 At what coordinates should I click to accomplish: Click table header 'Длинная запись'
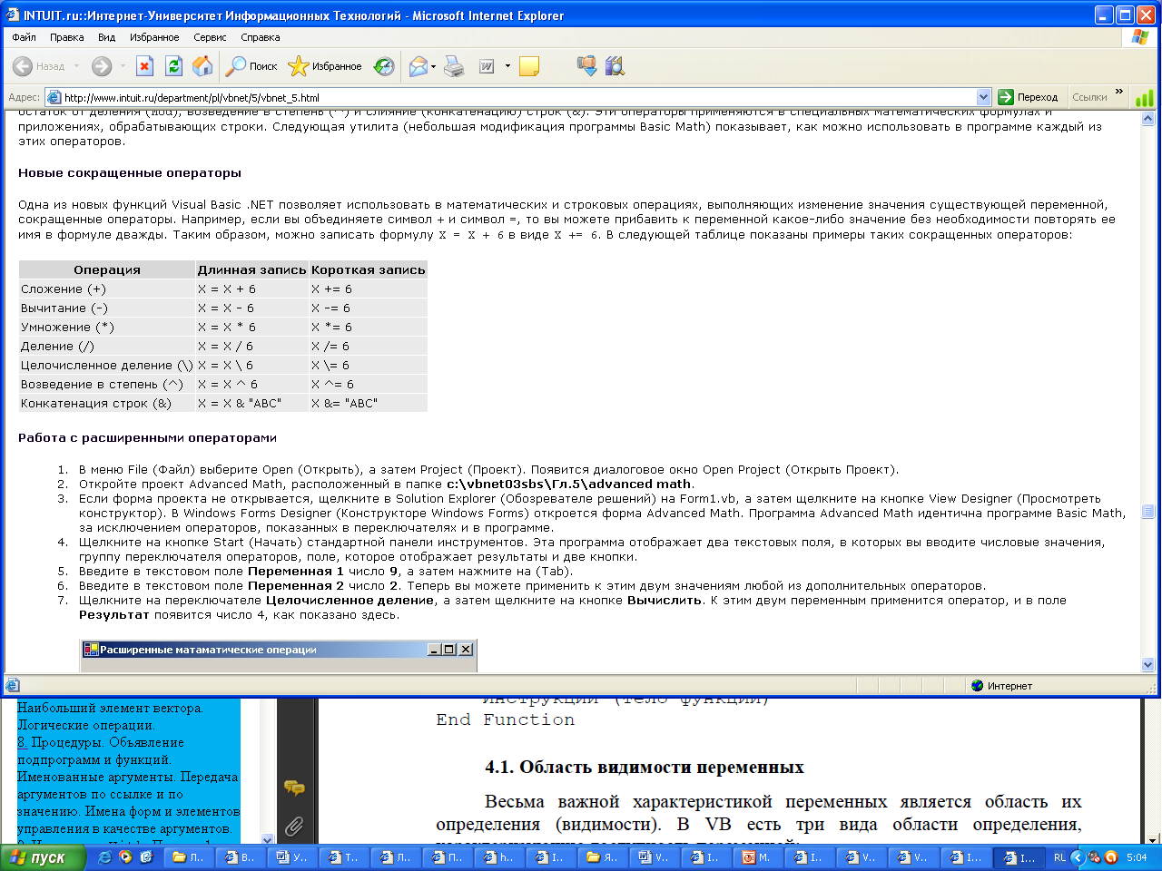coord(251,269)
